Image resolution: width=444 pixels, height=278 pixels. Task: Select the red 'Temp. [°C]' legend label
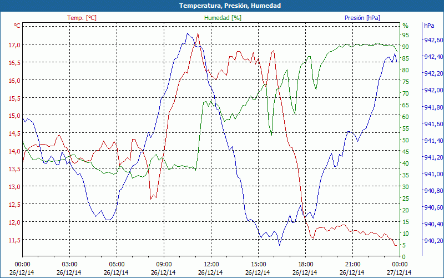82,18
